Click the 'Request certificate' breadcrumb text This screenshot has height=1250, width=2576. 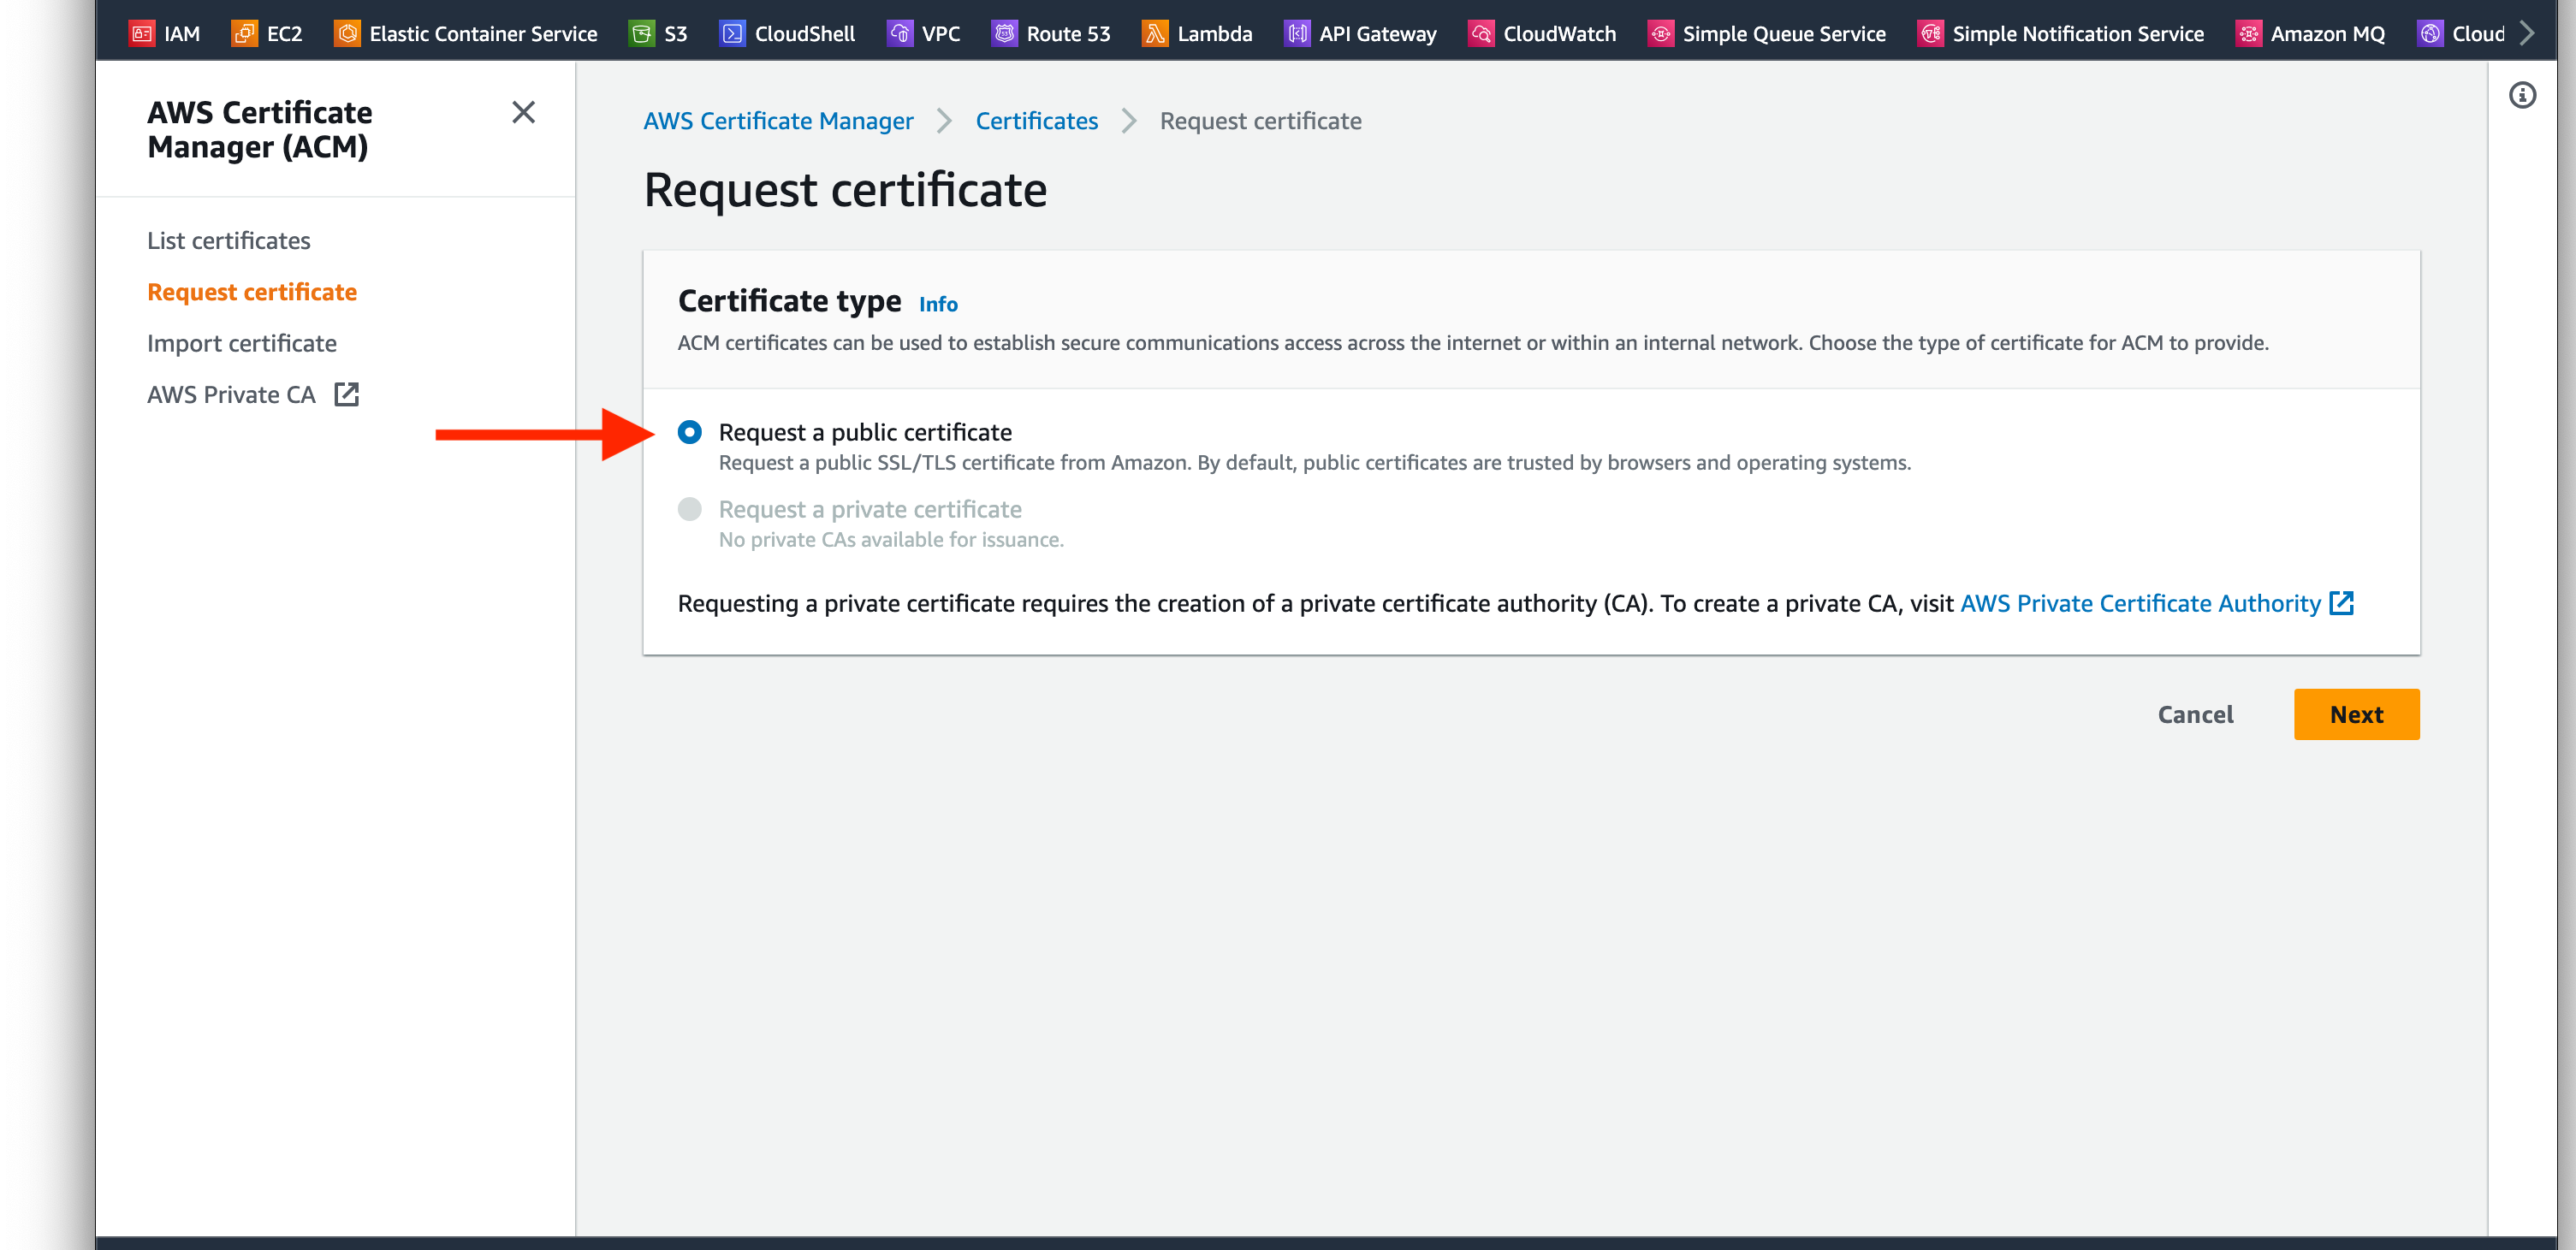coord(1260,120)
